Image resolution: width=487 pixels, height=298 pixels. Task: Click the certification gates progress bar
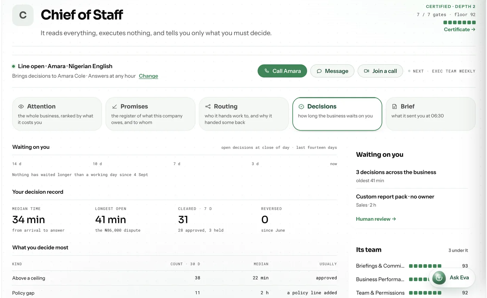coord(460,23)
